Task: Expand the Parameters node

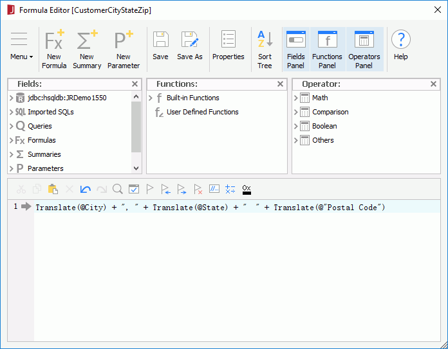Action: (x=12, y=168)
